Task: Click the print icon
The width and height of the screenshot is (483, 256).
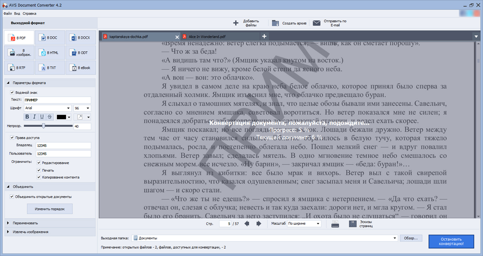Action: [335, 224]
